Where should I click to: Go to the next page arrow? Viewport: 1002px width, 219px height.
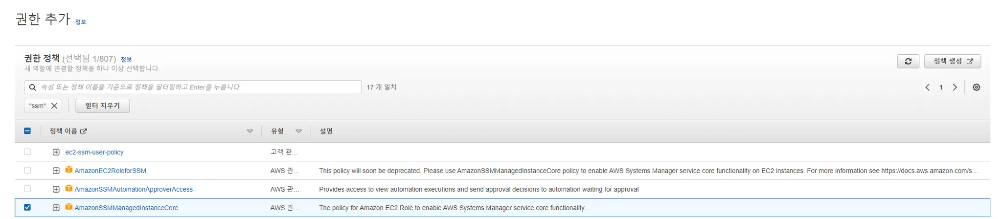[x=955, y=88]
